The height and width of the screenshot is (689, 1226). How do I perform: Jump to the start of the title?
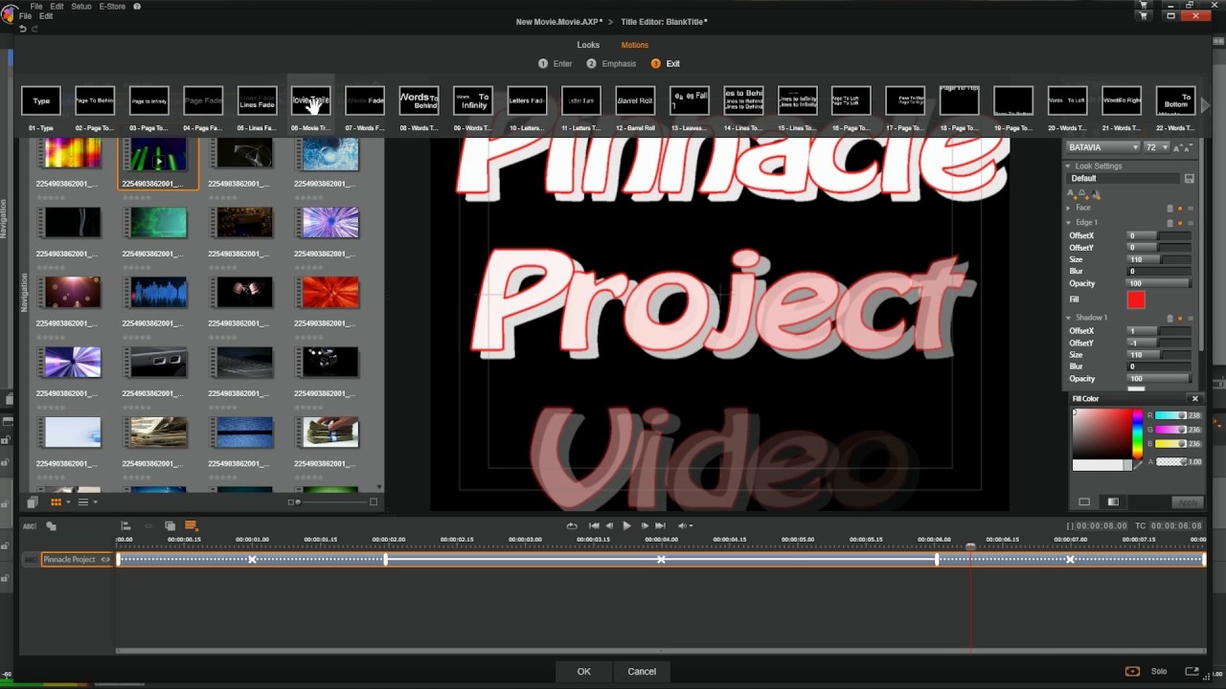tap(594, 525)
